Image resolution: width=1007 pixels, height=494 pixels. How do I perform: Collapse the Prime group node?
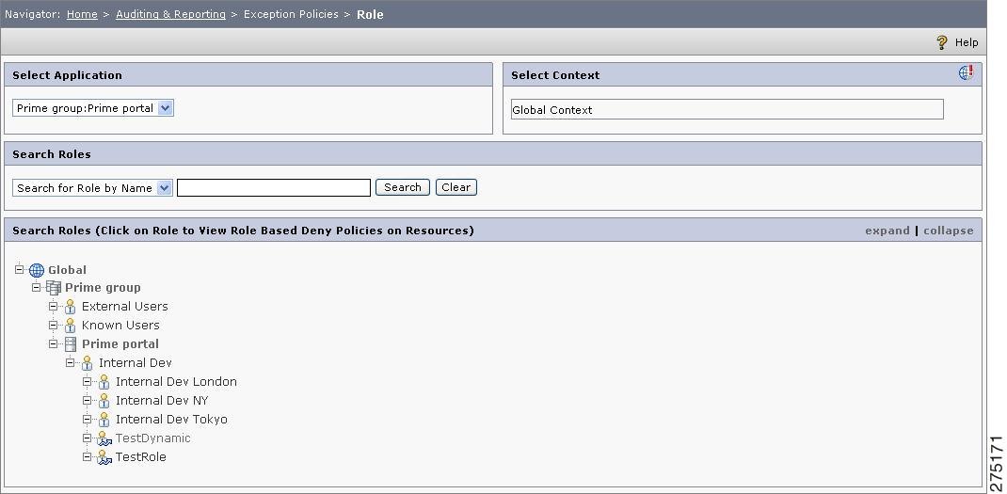(37, 287)
